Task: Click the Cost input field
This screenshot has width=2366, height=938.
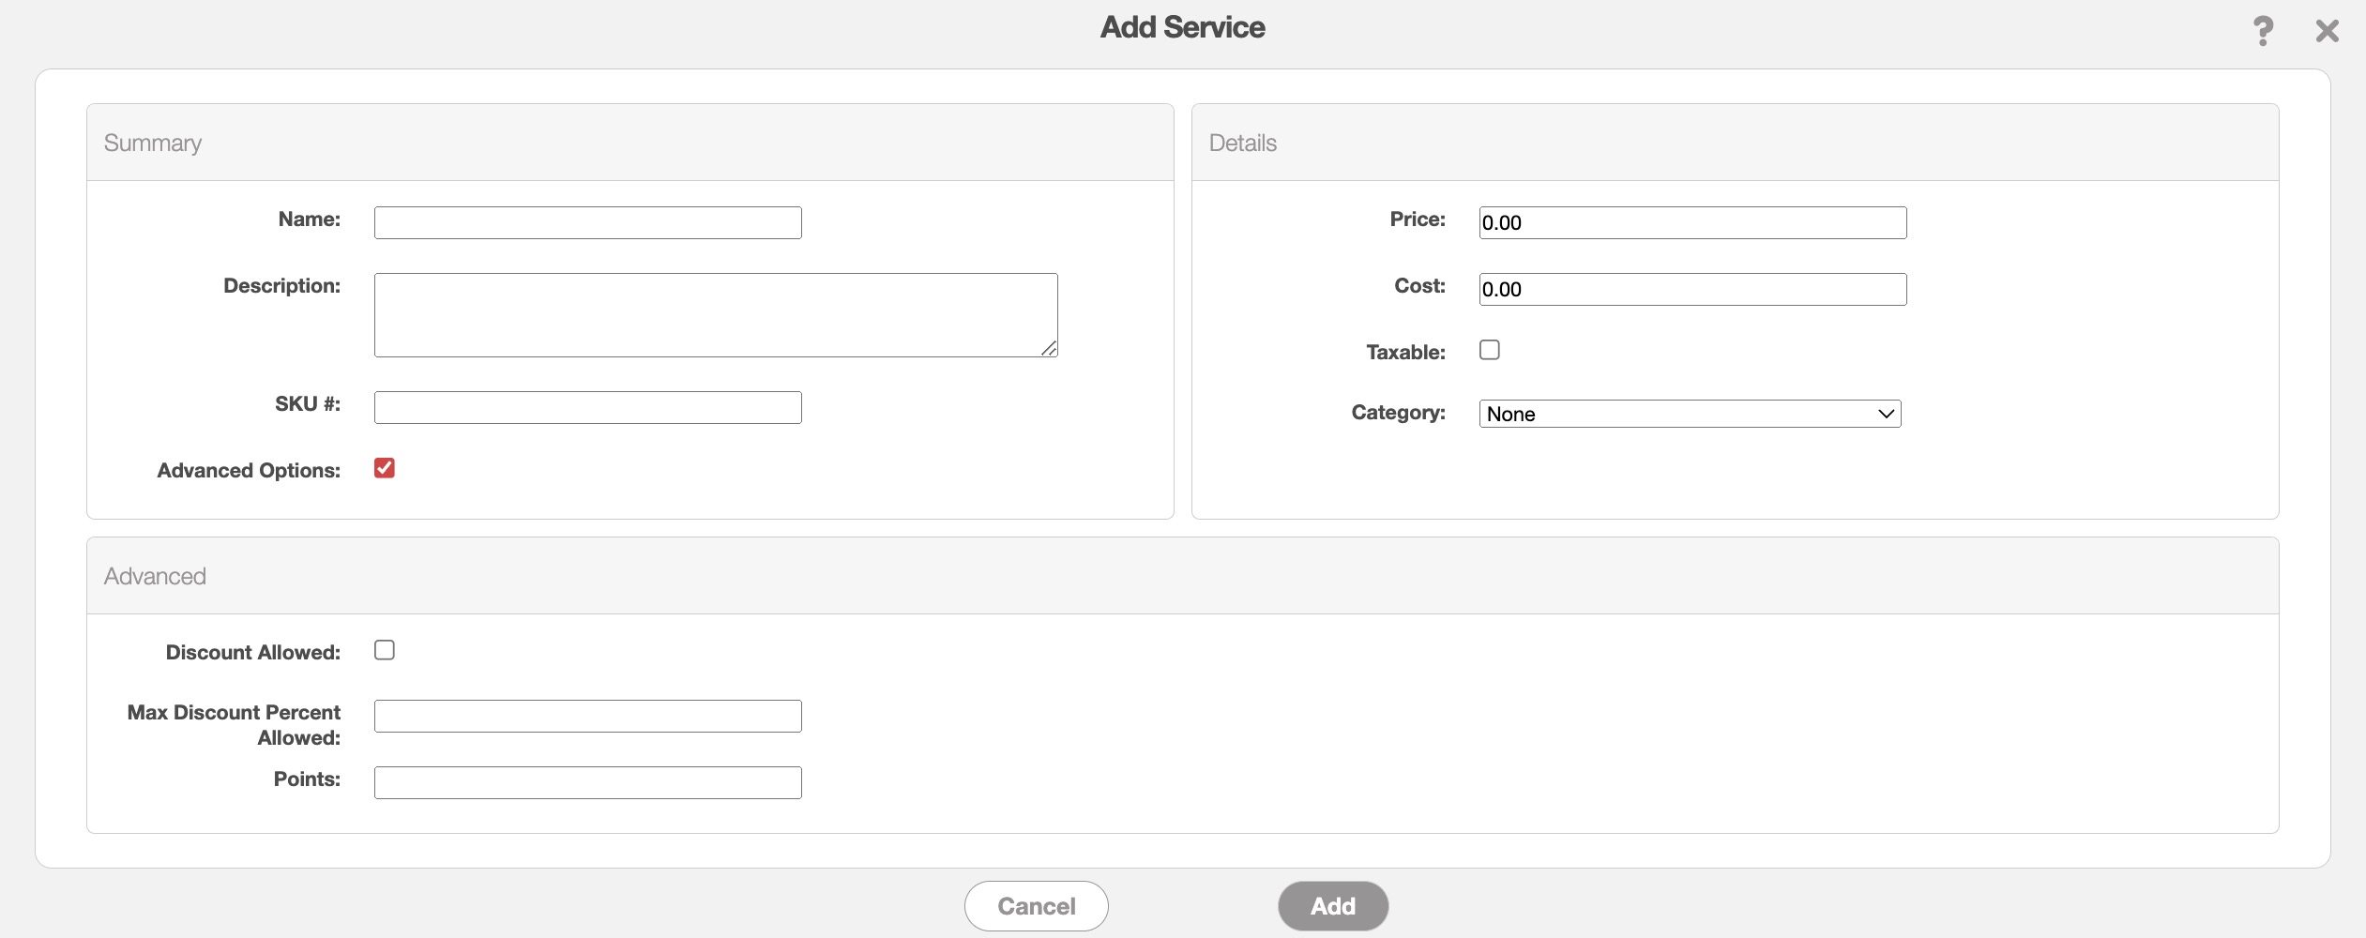Action: tap(1692, 290)
